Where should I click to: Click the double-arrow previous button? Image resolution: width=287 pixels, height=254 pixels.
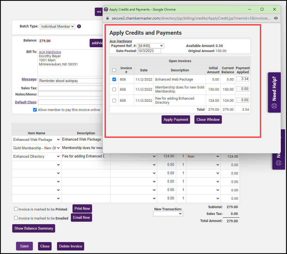coord(99,12)
